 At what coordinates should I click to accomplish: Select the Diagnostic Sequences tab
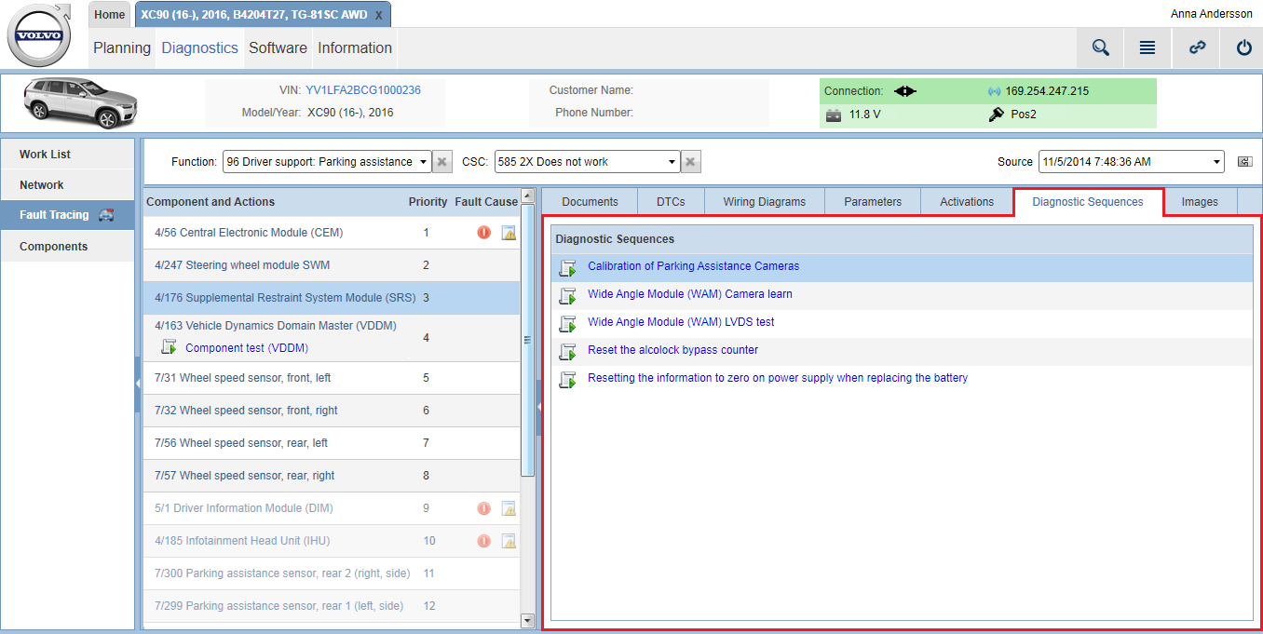pos(1088,202)
